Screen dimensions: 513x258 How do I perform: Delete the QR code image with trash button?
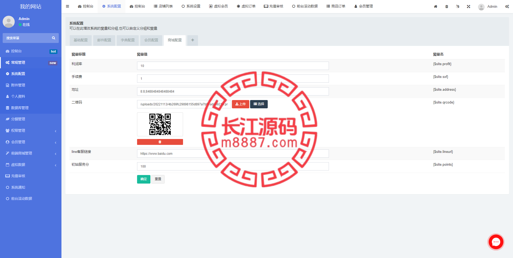(160, 142)
